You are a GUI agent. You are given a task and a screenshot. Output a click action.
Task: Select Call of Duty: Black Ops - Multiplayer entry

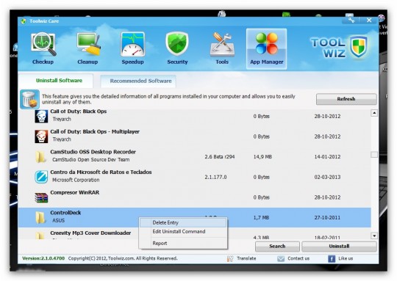[95, 131]
